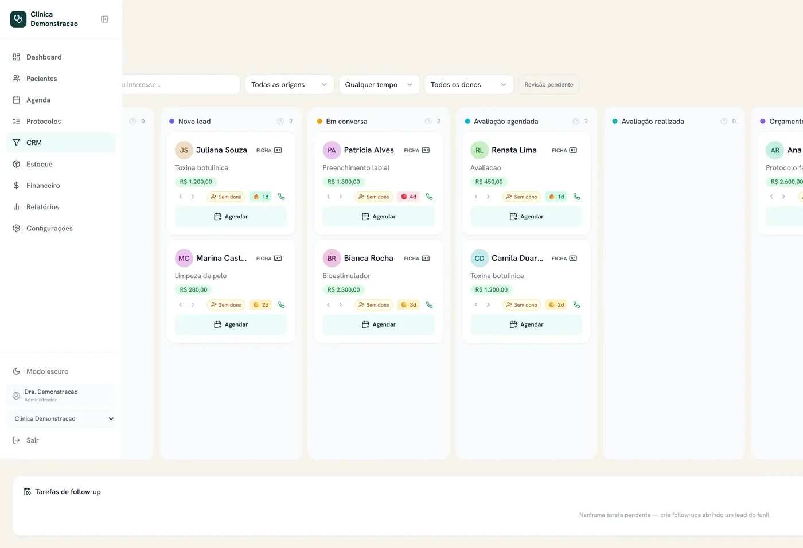Open FICHA card icon for Juliana Souza

pyautogui.click(x=269, y=150)
